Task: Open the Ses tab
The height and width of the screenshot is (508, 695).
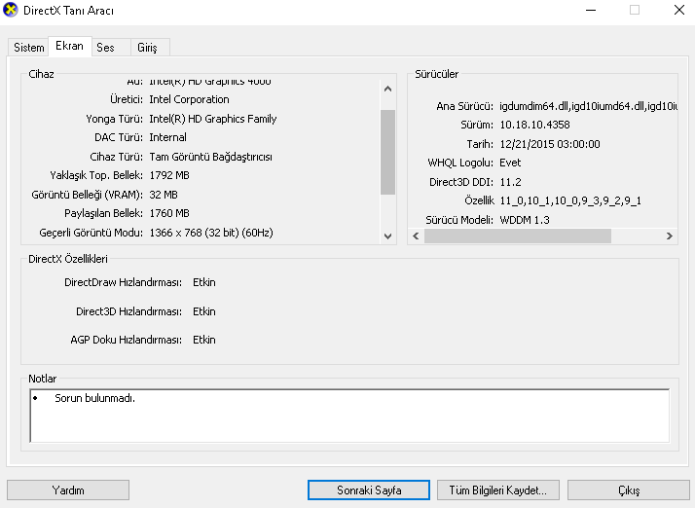Action: pos(105,48)
